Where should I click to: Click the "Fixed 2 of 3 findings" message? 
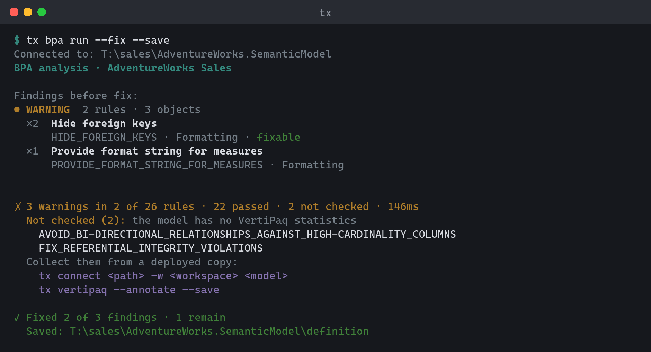[x=91, y=317]
